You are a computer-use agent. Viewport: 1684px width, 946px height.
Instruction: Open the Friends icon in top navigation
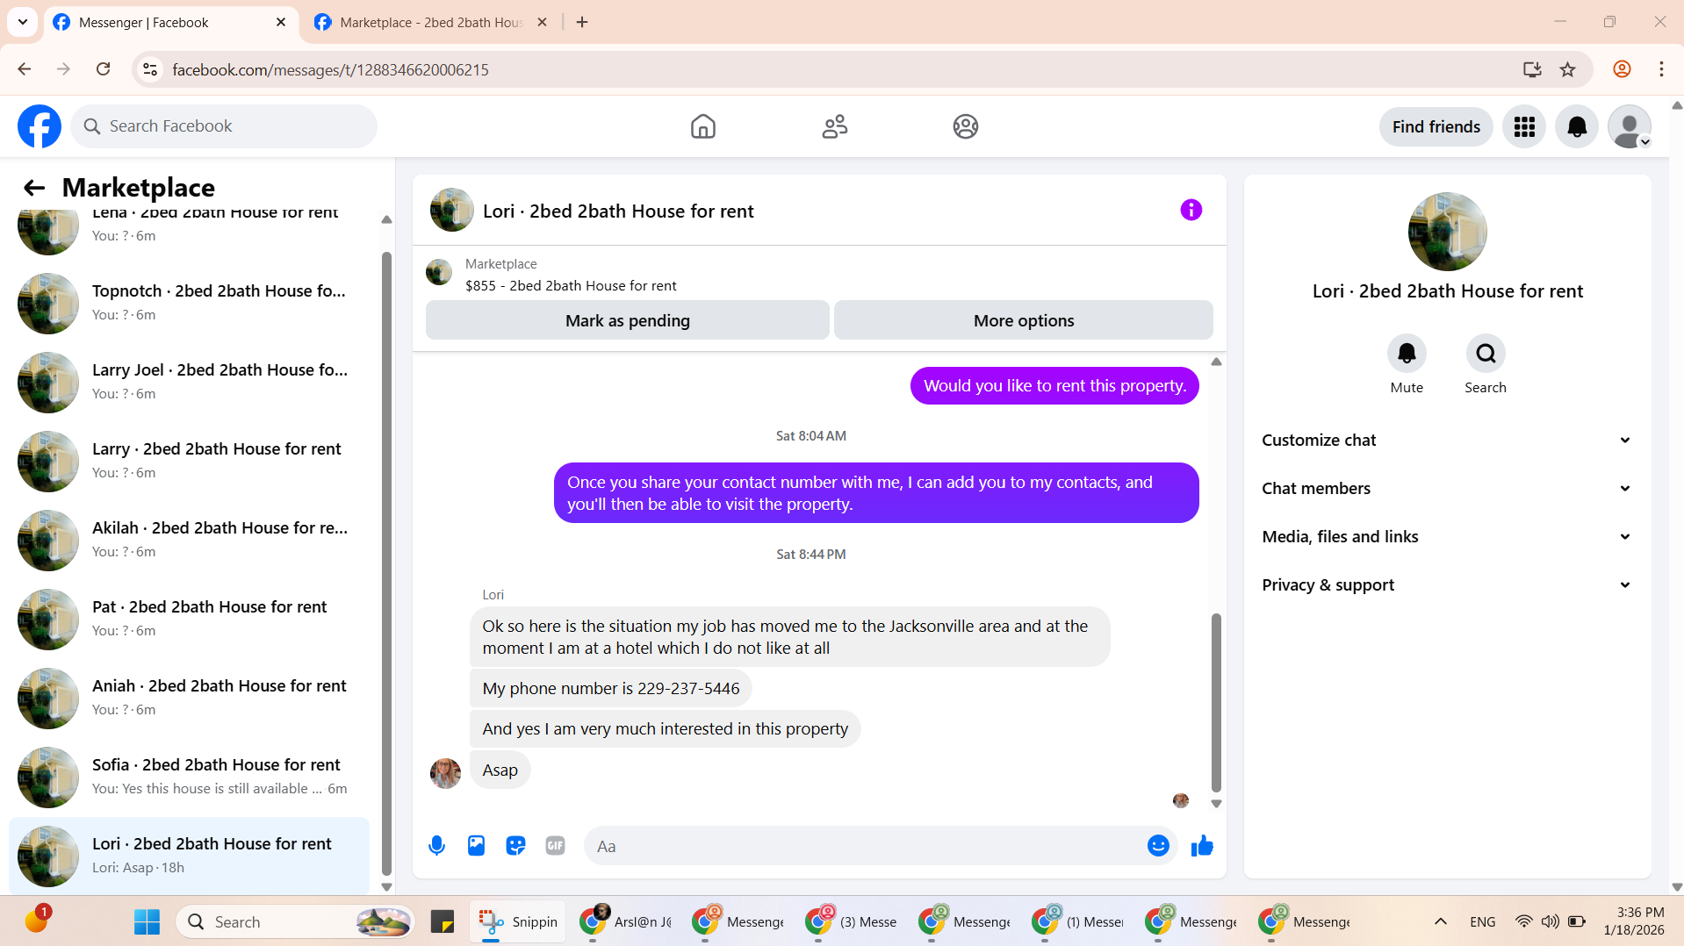[834, 126]
